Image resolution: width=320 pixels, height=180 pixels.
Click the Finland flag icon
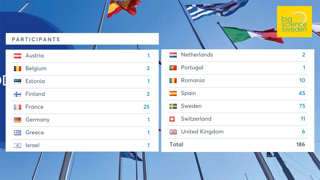coord(18,94)
